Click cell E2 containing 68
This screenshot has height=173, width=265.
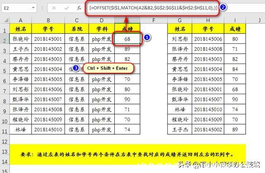127,39
